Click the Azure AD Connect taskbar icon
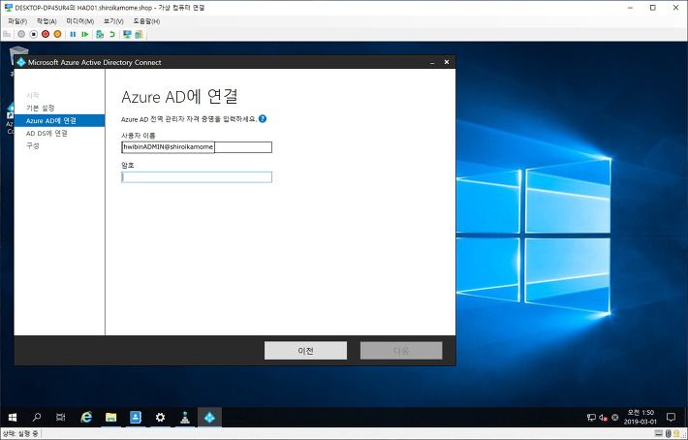688x440 pixels. tap(209, 417)
